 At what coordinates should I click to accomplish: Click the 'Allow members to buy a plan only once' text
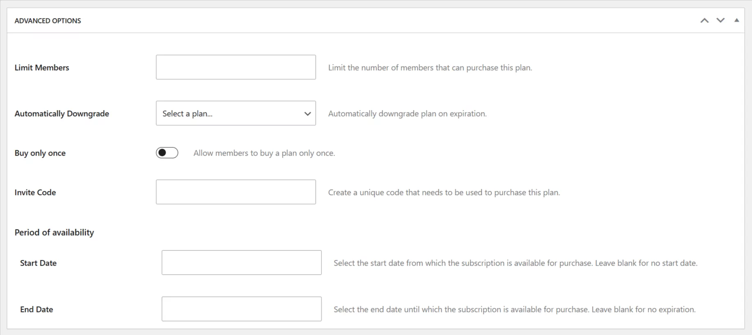[x=264, y=153]
